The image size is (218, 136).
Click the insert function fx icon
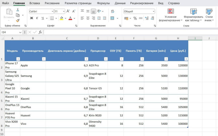click(40, 32)
